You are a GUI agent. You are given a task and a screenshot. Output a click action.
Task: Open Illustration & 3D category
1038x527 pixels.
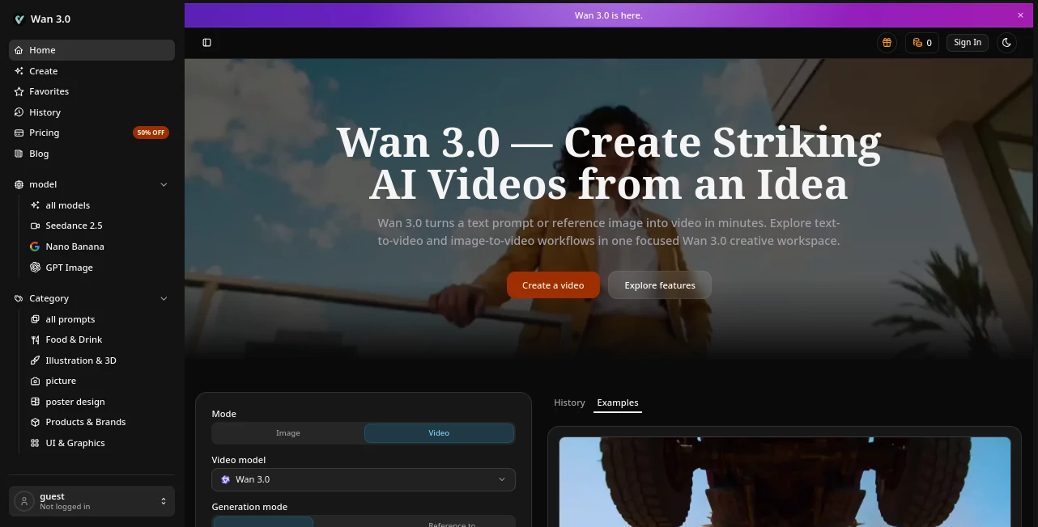(x=100, y=360)
